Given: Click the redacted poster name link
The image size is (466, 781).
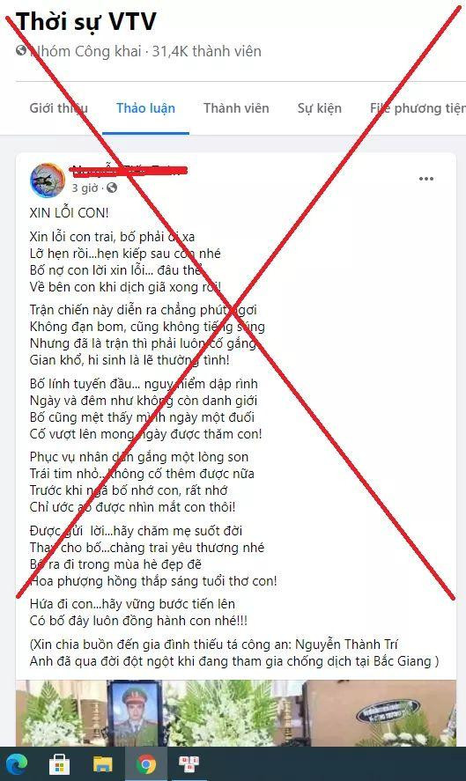Looking at the screenshot, I should coord(129,170).
